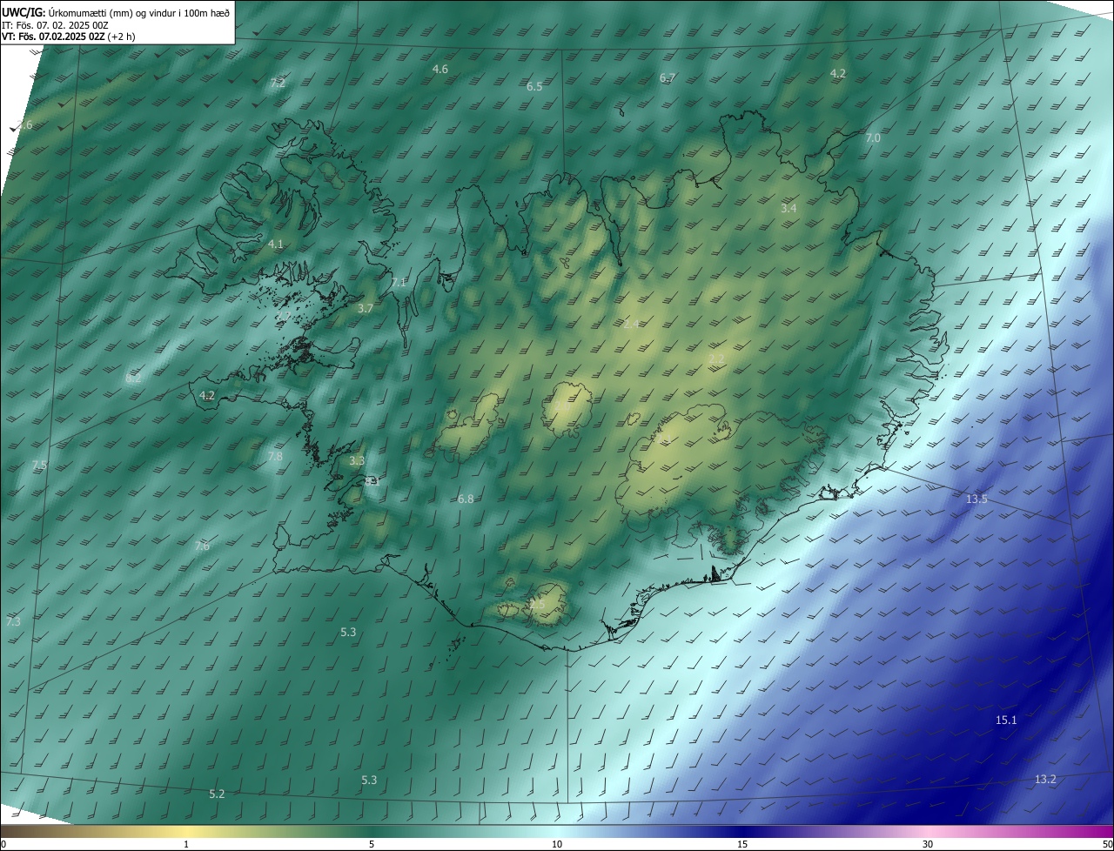
Task: Click the 7.8 value label
Action: tap(275, 457)
